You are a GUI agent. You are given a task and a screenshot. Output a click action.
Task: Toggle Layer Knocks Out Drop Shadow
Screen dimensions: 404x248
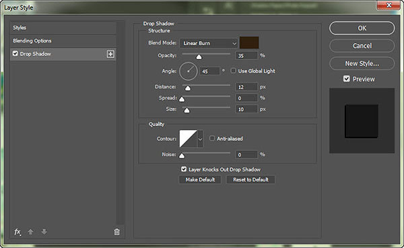184,169
